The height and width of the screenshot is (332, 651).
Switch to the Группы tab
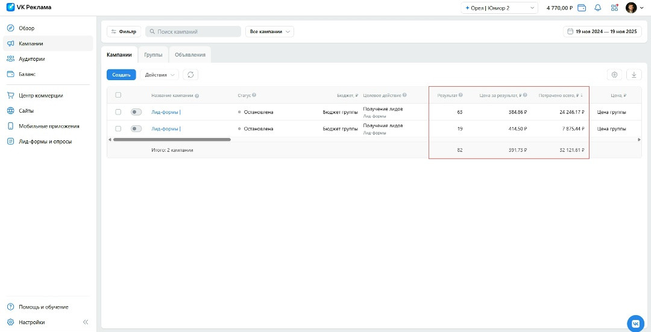tap(153, 55)
